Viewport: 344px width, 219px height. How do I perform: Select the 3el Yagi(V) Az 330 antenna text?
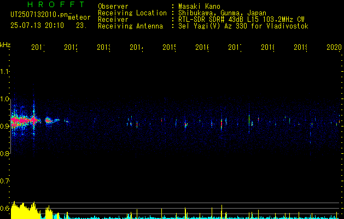[x=243, y=26]
